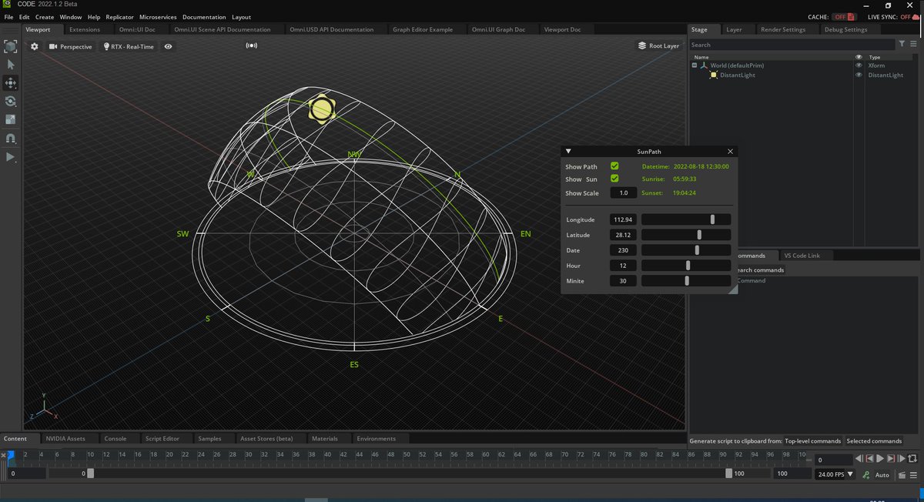Switch to the Graph Editor Example tab
This screenshot has height=502, width=924.
[x=423, y=29]
